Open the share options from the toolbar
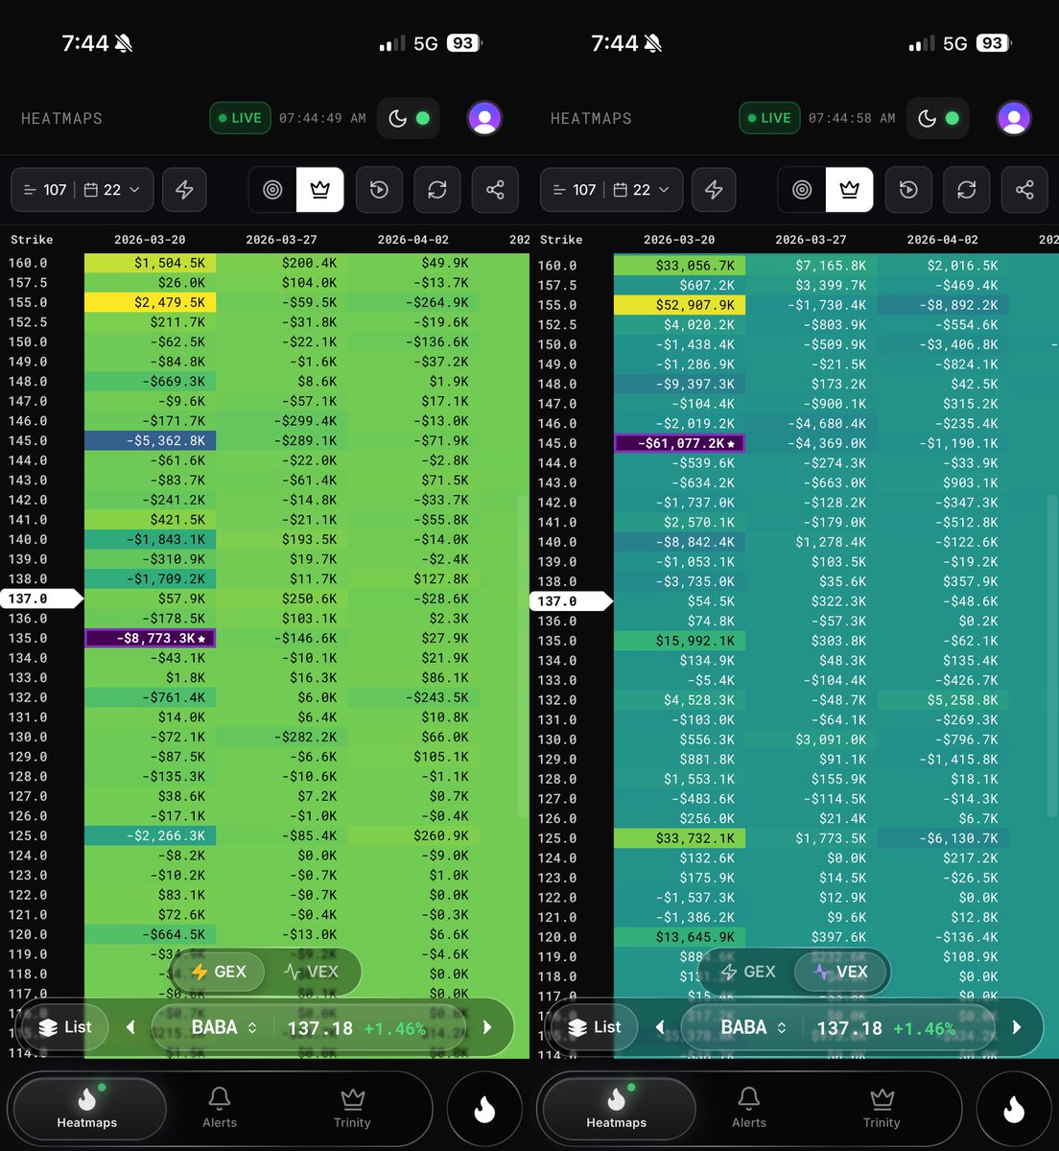1059x1151 pixels. [495, 190]
